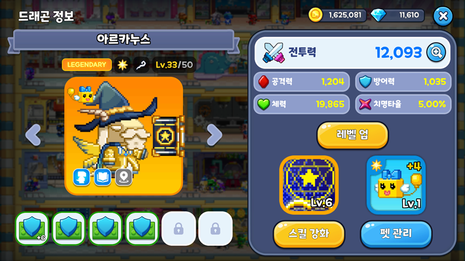Open the book icon on dragon portrait
The height and width of the screenshot is (261, 465).
tap(103, 177)
